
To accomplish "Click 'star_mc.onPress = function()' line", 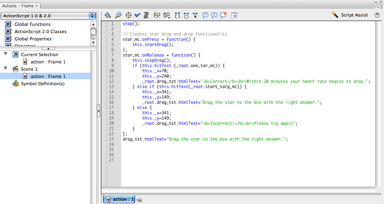I will tap(159, 39).
